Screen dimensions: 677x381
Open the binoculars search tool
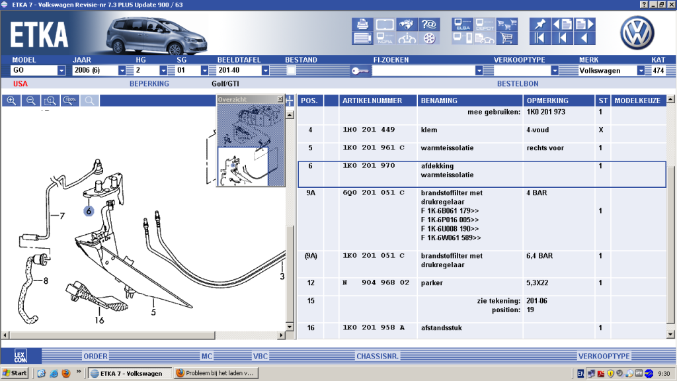[407, 24]
